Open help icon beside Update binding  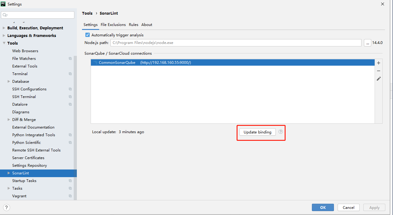pyautogui.click(x=281, y=132)
